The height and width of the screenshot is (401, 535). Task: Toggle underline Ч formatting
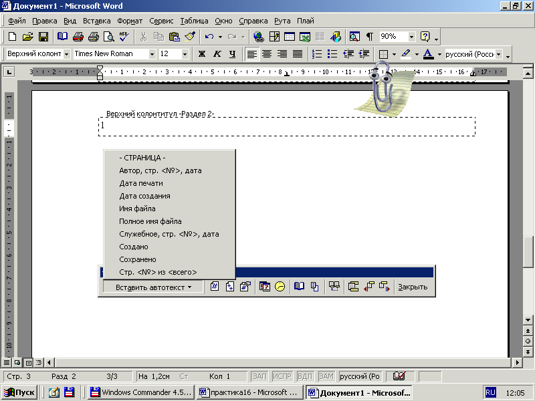tap(232, 54)
